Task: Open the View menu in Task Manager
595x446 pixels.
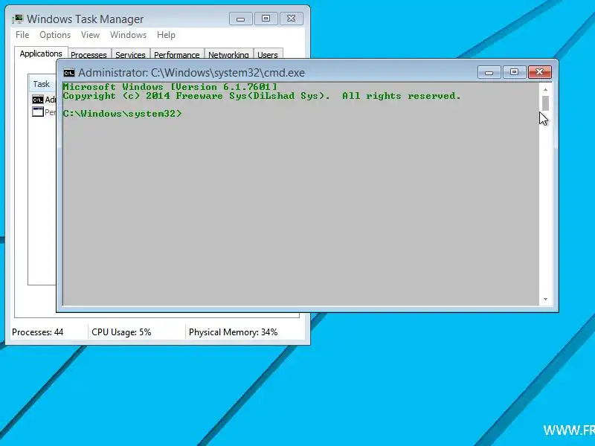Action: coord(90,35)
